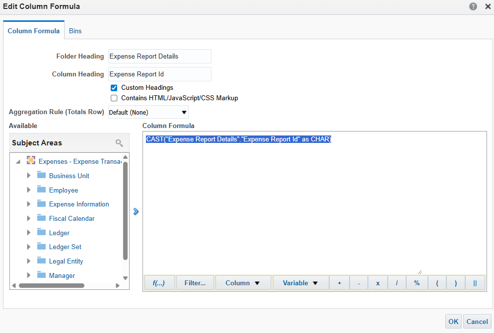Expand the Ledger Set folder

[29, 247]
